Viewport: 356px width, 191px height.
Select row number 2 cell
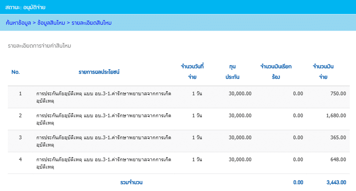(x=21, y=115)
